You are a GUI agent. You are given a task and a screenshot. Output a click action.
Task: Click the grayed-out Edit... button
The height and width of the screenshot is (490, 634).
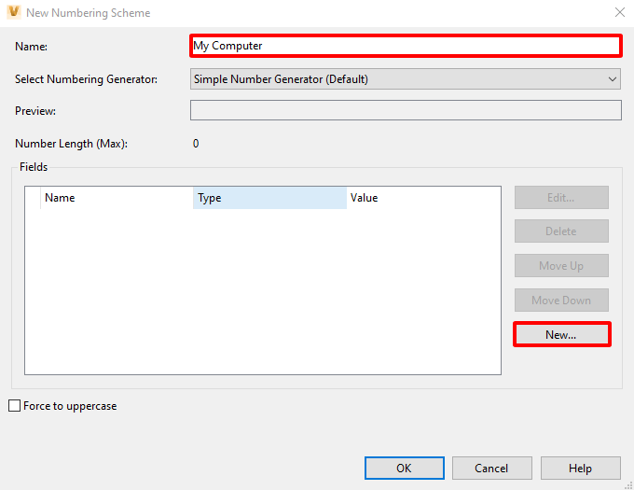pos(561,198)
